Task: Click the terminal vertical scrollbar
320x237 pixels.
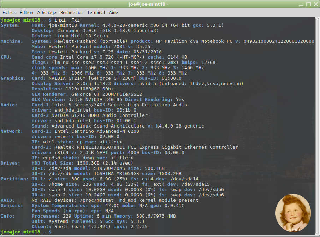Action: [x=317, y=126]
